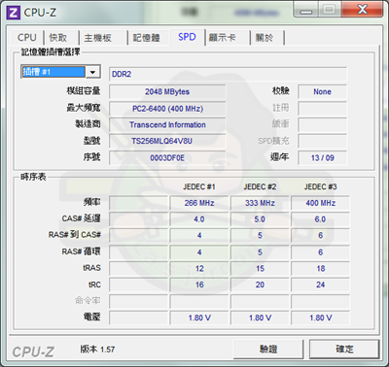389x367 pixels.
Task: Click the JEDEC #1 column header
Action: pyautogui.click(x=199, y=186)
